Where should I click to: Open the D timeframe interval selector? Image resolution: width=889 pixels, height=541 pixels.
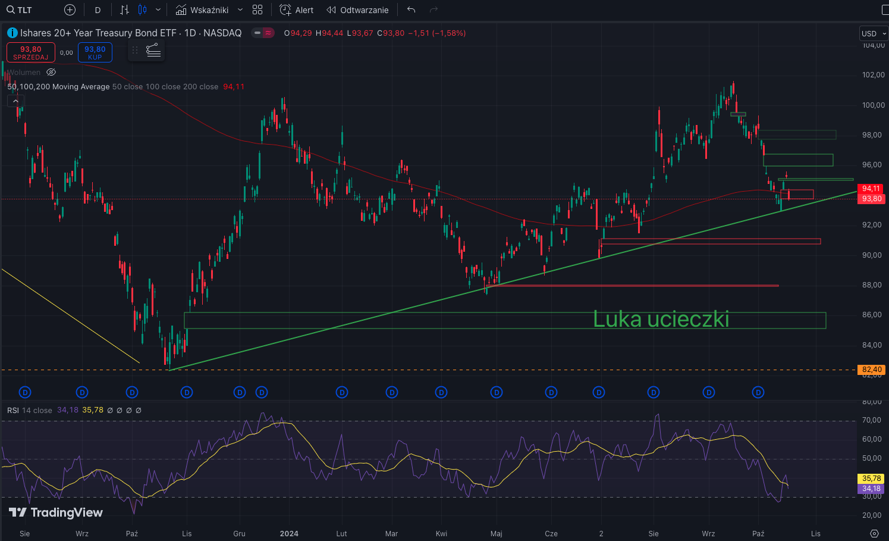(98, 10)
